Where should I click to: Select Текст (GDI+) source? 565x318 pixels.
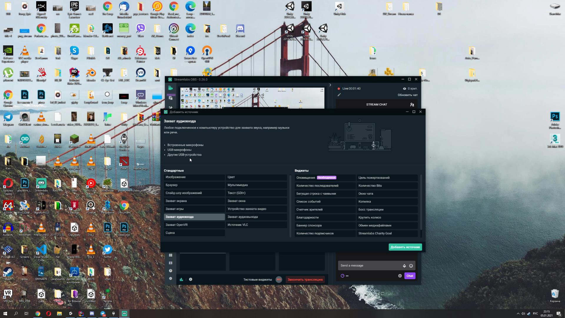[x=256, y=193]
